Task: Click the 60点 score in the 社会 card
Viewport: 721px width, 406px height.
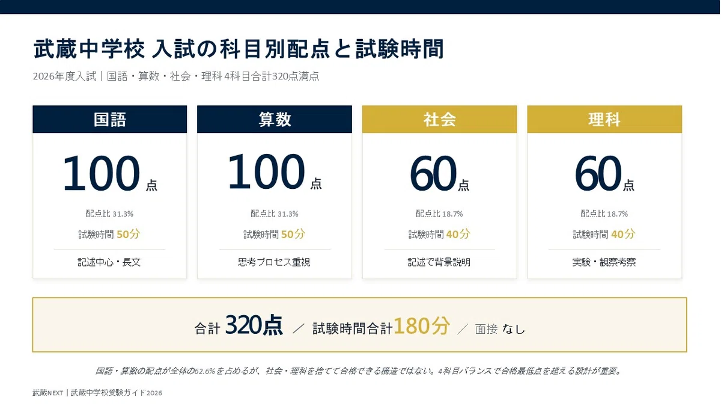Action: [x=440, y=175]
